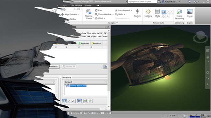
Task: Click the hand Pan icon on the navigation bar
Action: [x=207, y=57]
